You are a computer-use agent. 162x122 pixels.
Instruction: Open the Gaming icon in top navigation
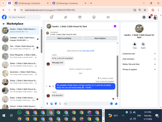point(108,17)
